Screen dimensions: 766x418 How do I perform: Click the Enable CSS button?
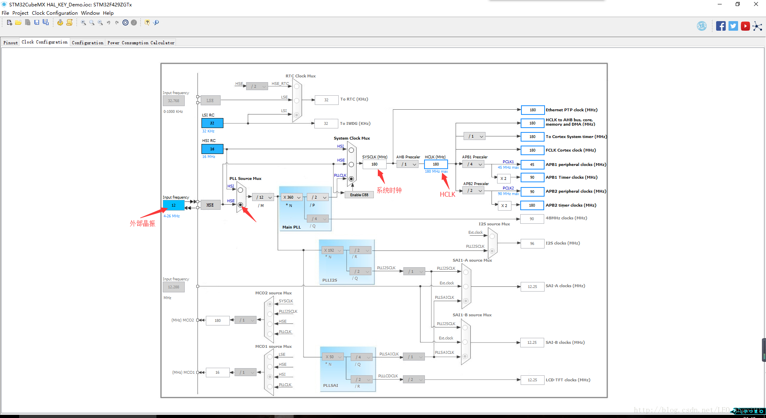tap(359, 195)
